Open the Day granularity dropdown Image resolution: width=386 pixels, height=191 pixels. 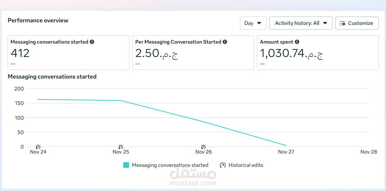pos(253,23)
